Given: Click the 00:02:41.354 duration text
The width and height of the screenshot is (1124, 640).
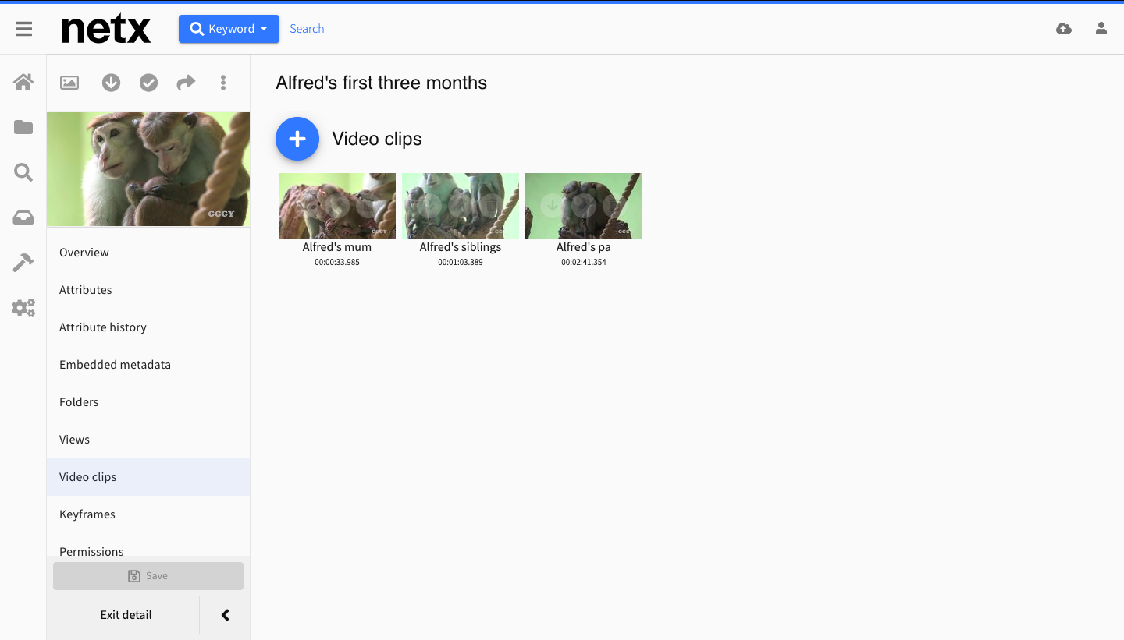Looking at the screenshot, I should [x=584, y=263].
